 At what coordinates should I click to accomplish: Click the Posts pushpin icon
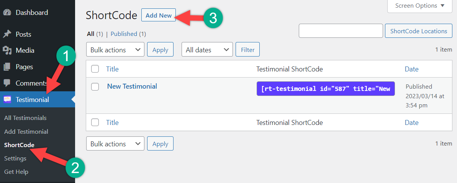7,34
